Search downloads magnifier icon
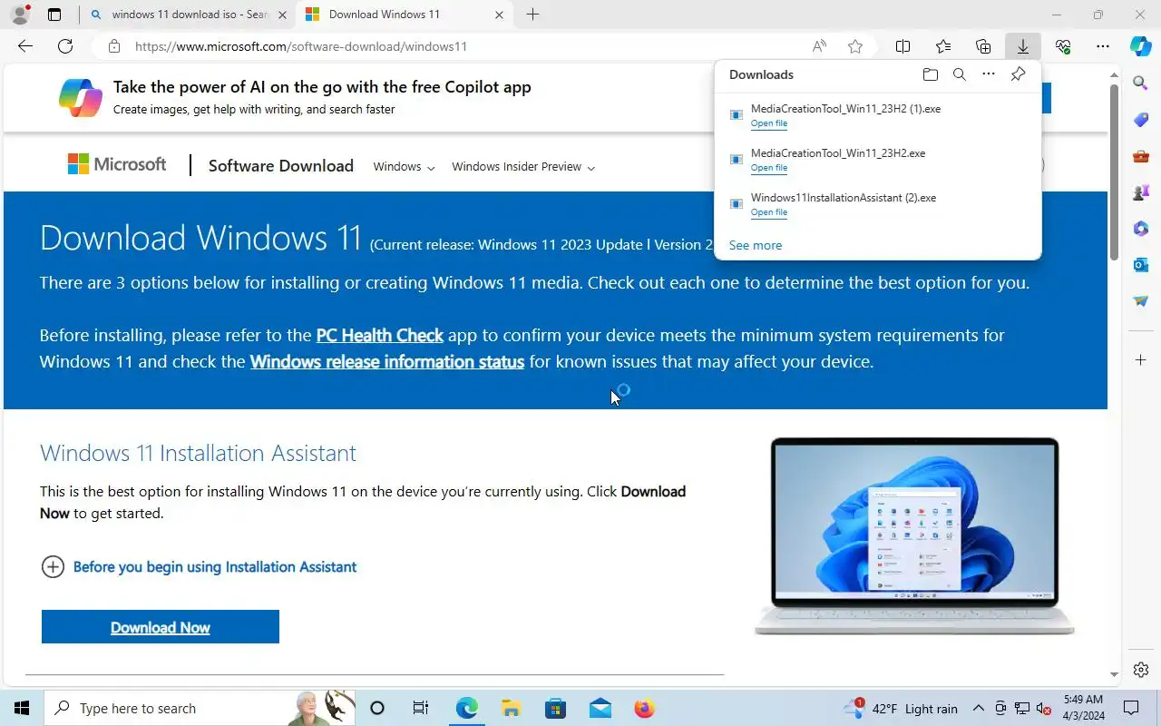The image size is (1161, 726). 960,74
